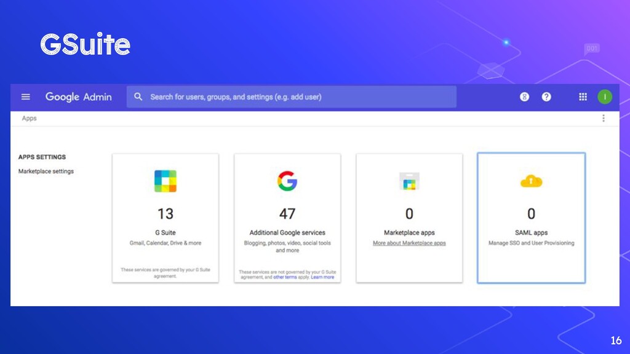Click the Apps breadcrumb
The image size is (630, 354).
[30, 118]
